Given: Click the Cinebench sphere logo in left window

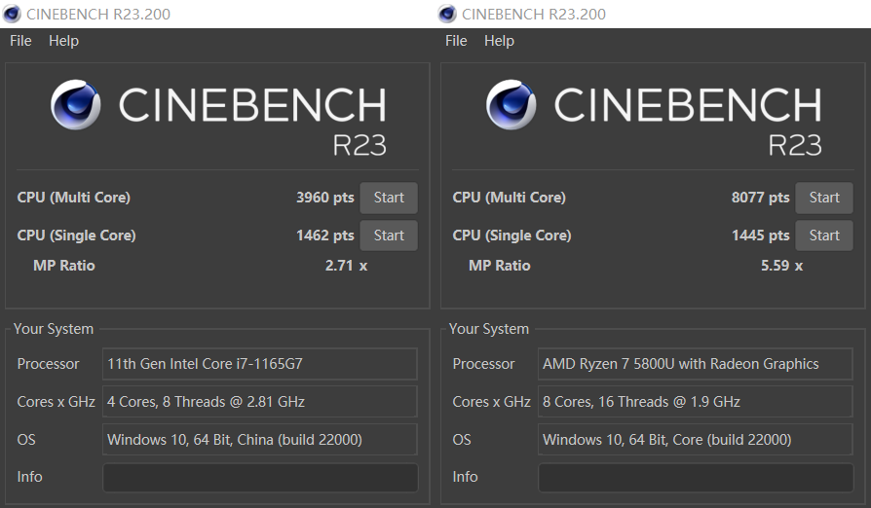Looking at the screenshot, I should point(76,105).
